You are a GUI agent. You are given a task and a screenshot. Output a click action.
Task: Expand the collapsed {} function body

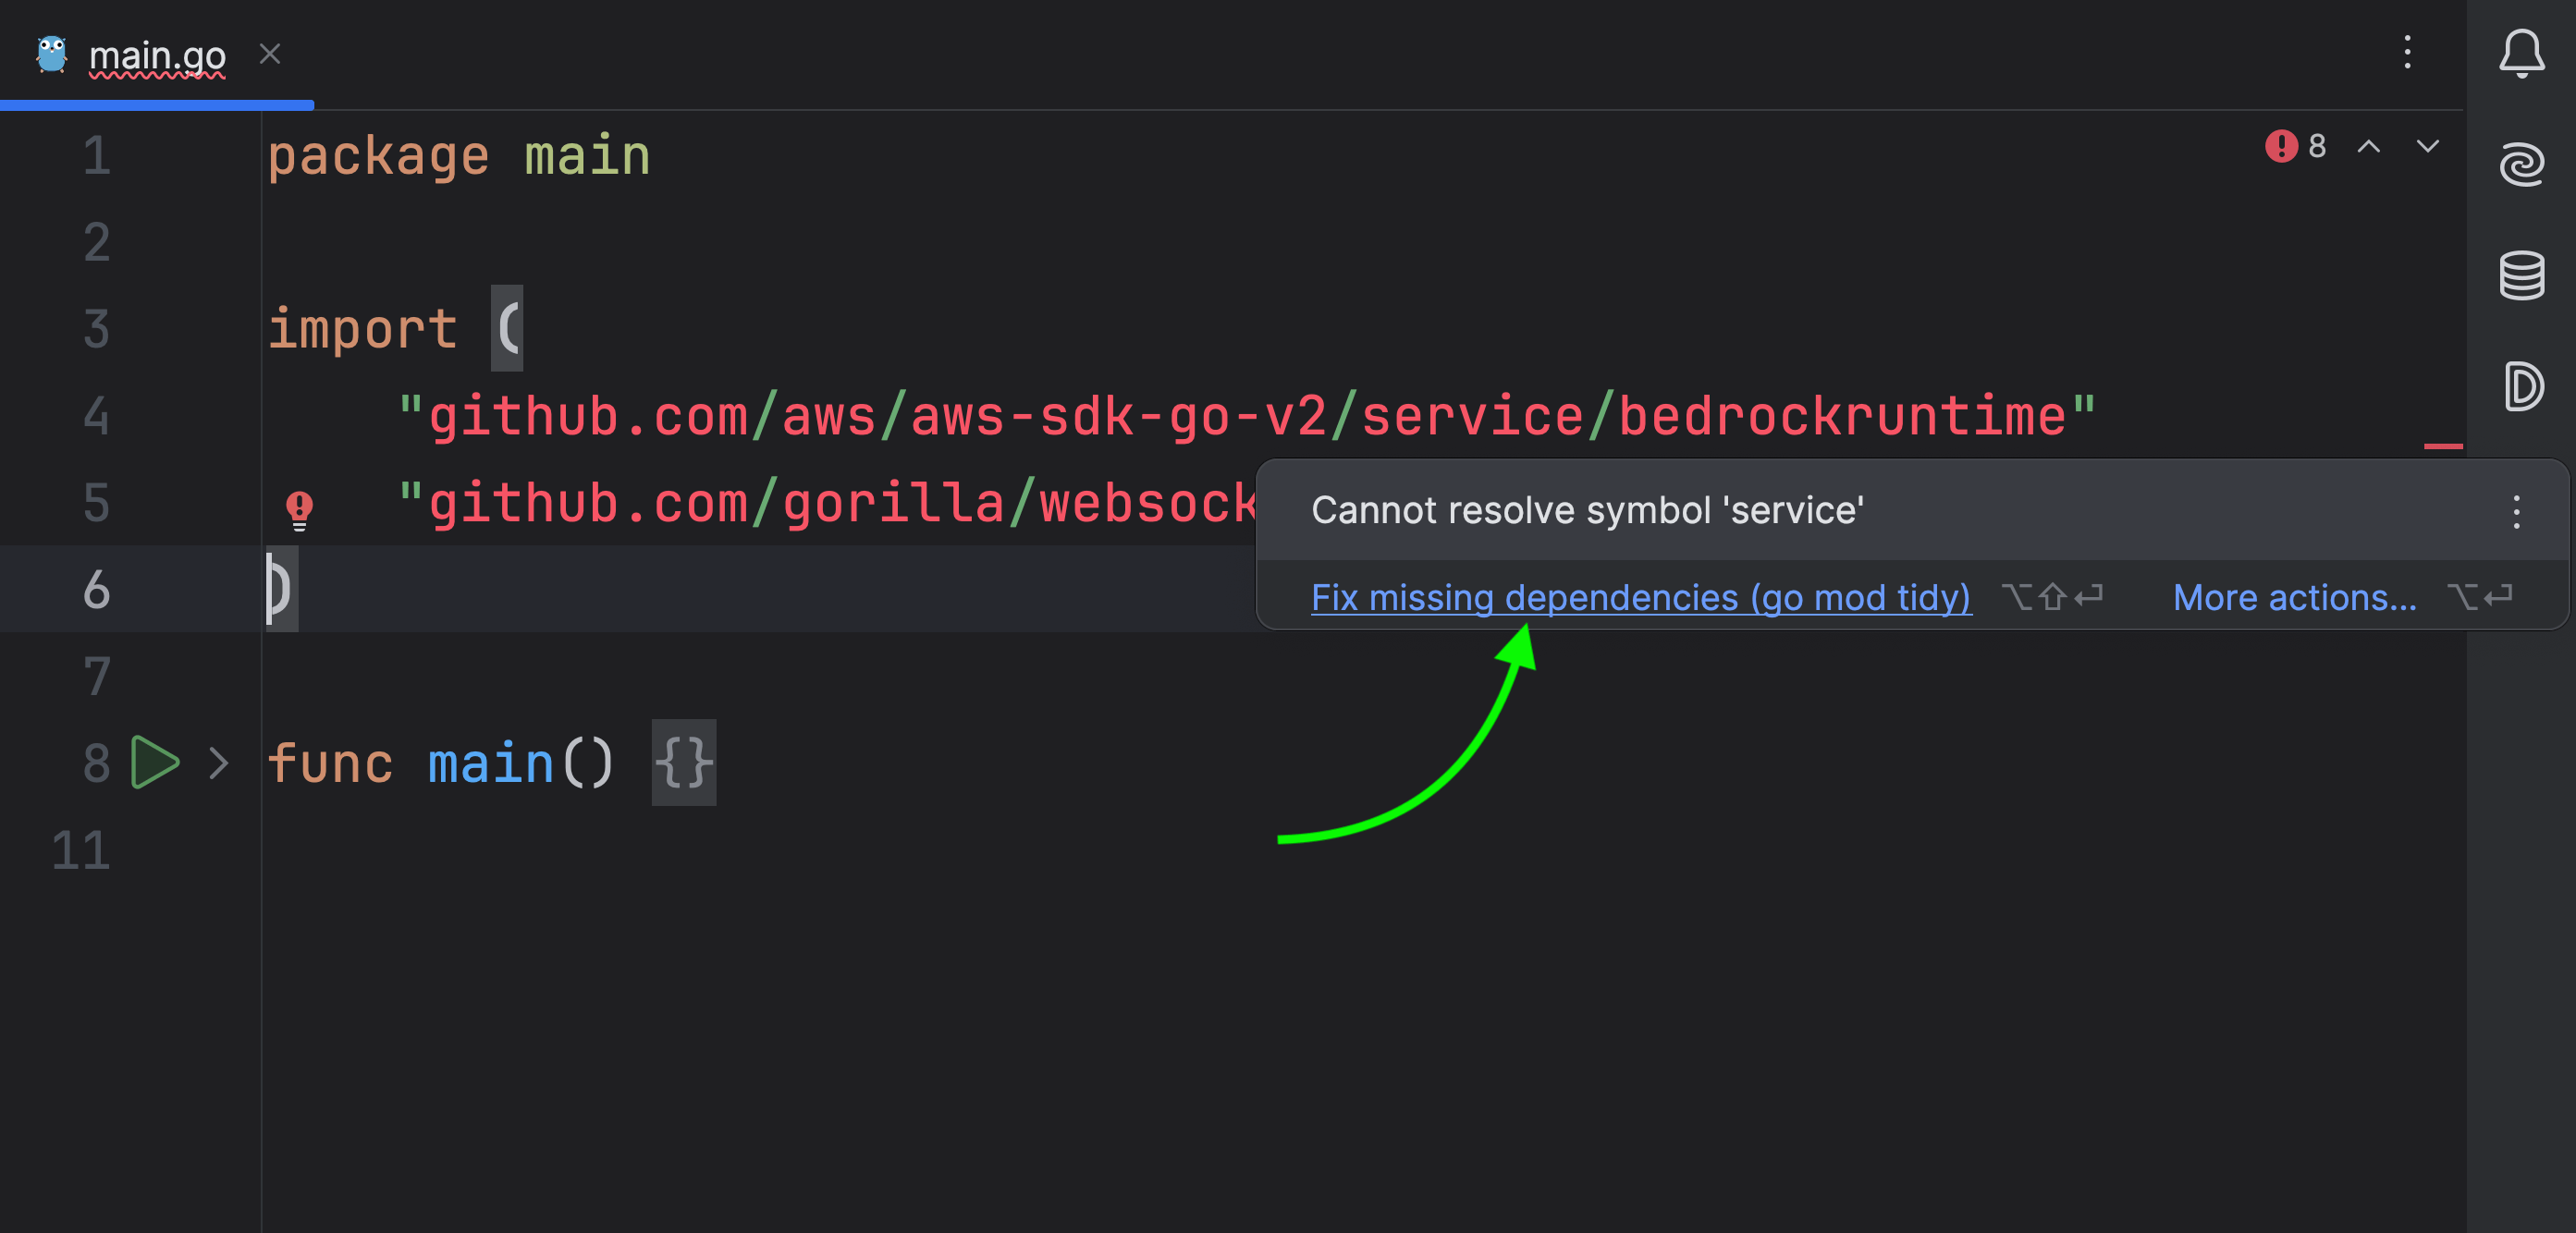684,763
